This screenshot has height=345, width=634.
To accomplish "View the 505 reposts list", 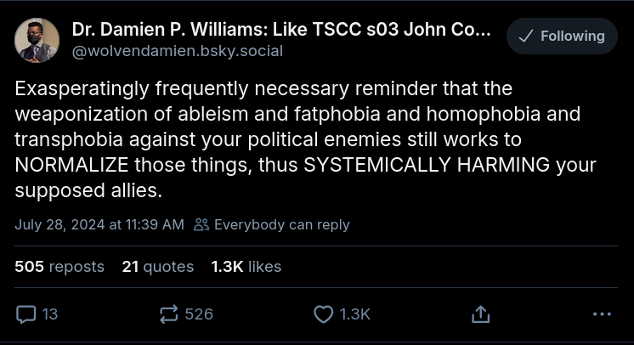I will (x=59, y=266).
